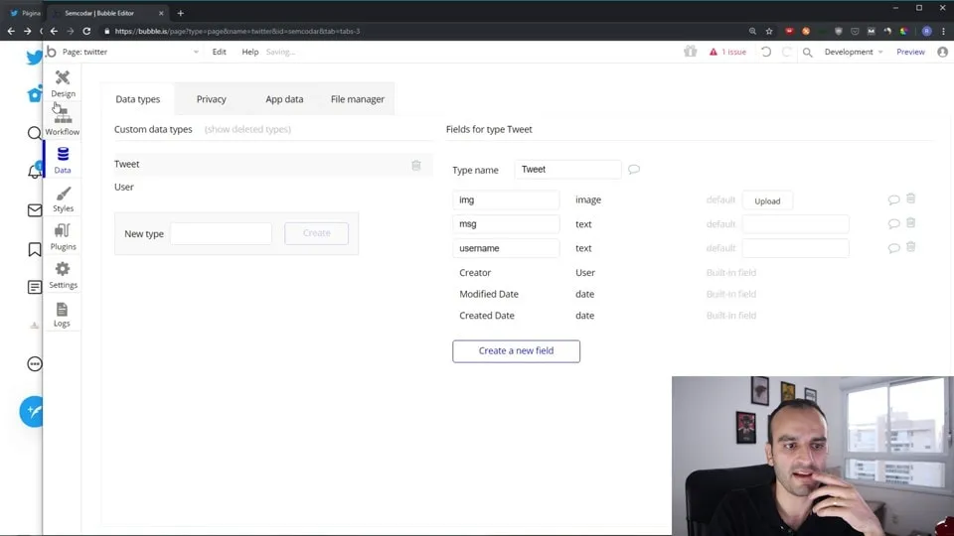Screen dimensions: 954x536
Task: Click show deleted types link
Action: 247,129
